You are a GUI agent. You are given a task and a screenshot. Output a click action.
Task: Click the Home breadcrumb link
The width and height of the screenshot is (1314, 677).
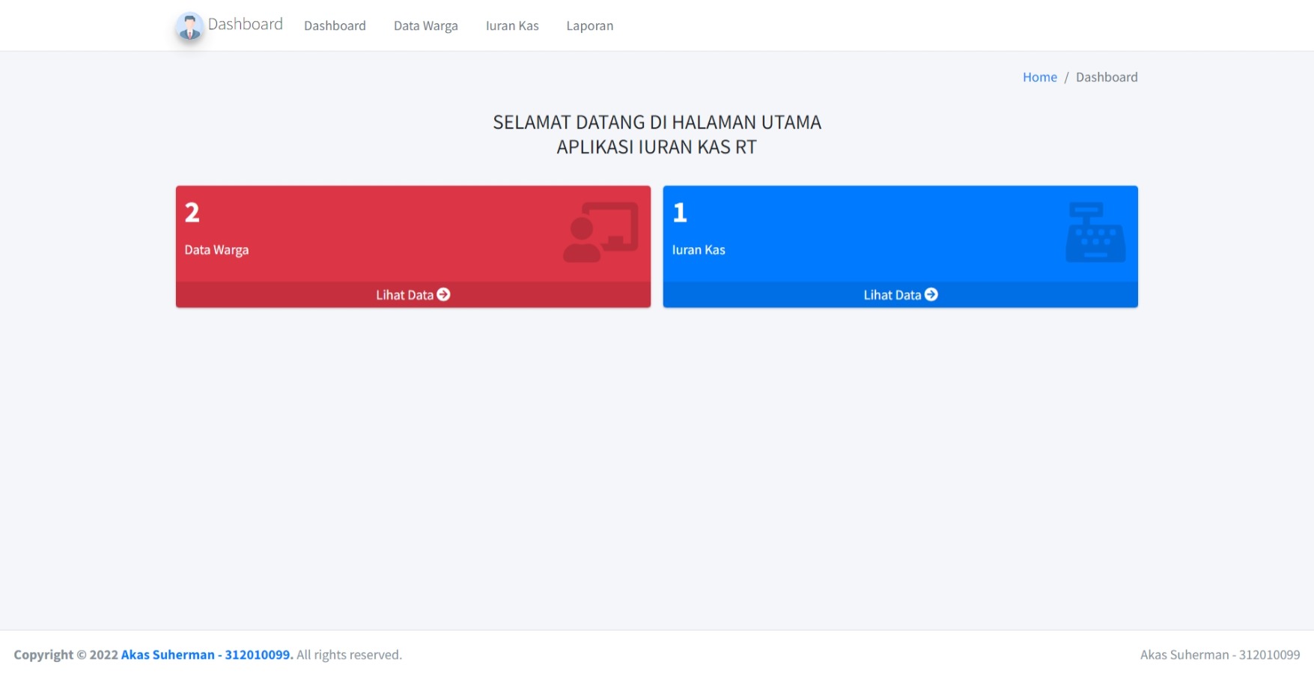1039,76
